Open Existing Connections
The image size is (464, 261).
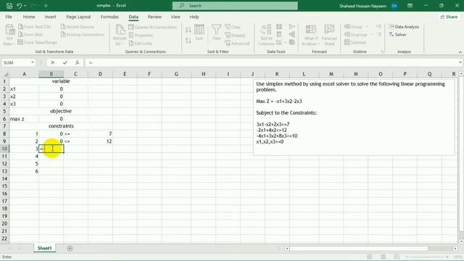coord(83,35)
